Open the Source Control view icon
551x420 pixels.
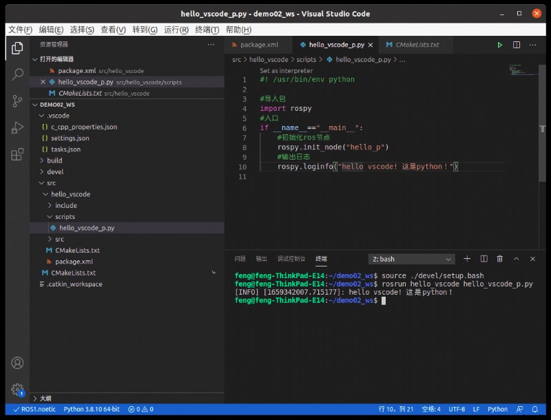pyautogui.click(x=17, y=101)
